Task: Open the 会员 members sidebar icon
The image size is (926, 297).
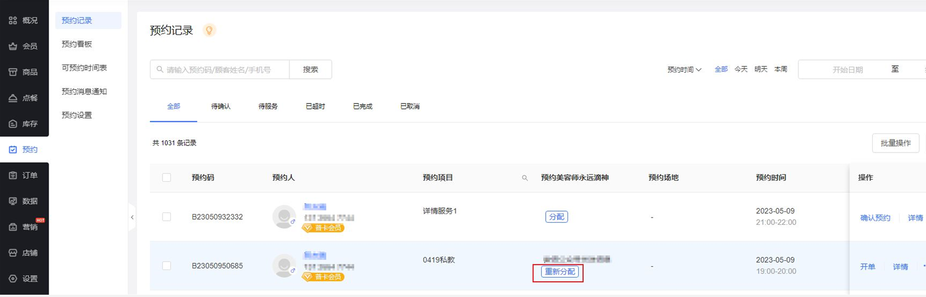Action: click(x=13, y=46)
